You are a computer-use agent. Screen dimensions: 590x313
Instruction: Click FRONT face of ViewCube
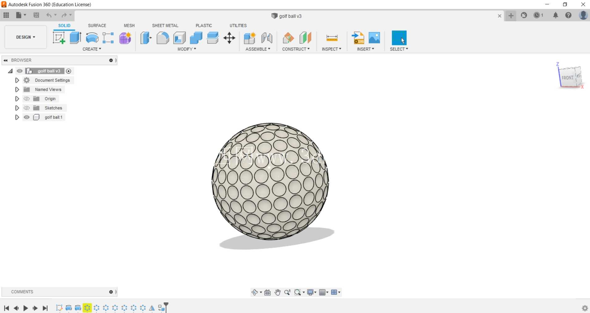567,78
